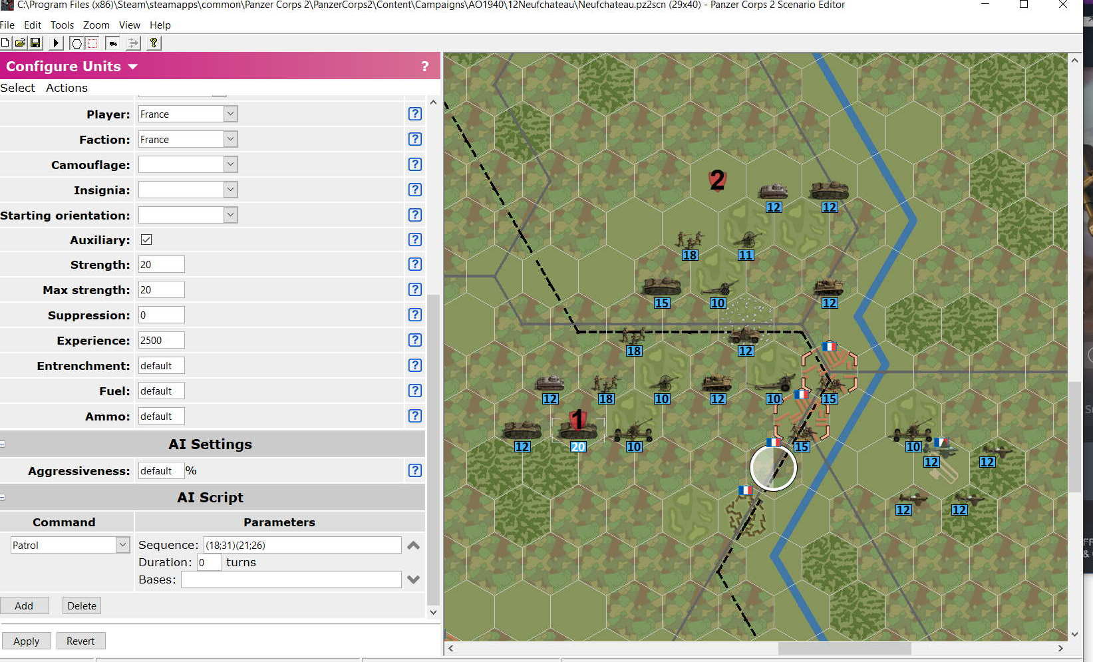Open the Edit menu
The height and width of the screenshot is (662, 1093).
[x=33, y=25]
